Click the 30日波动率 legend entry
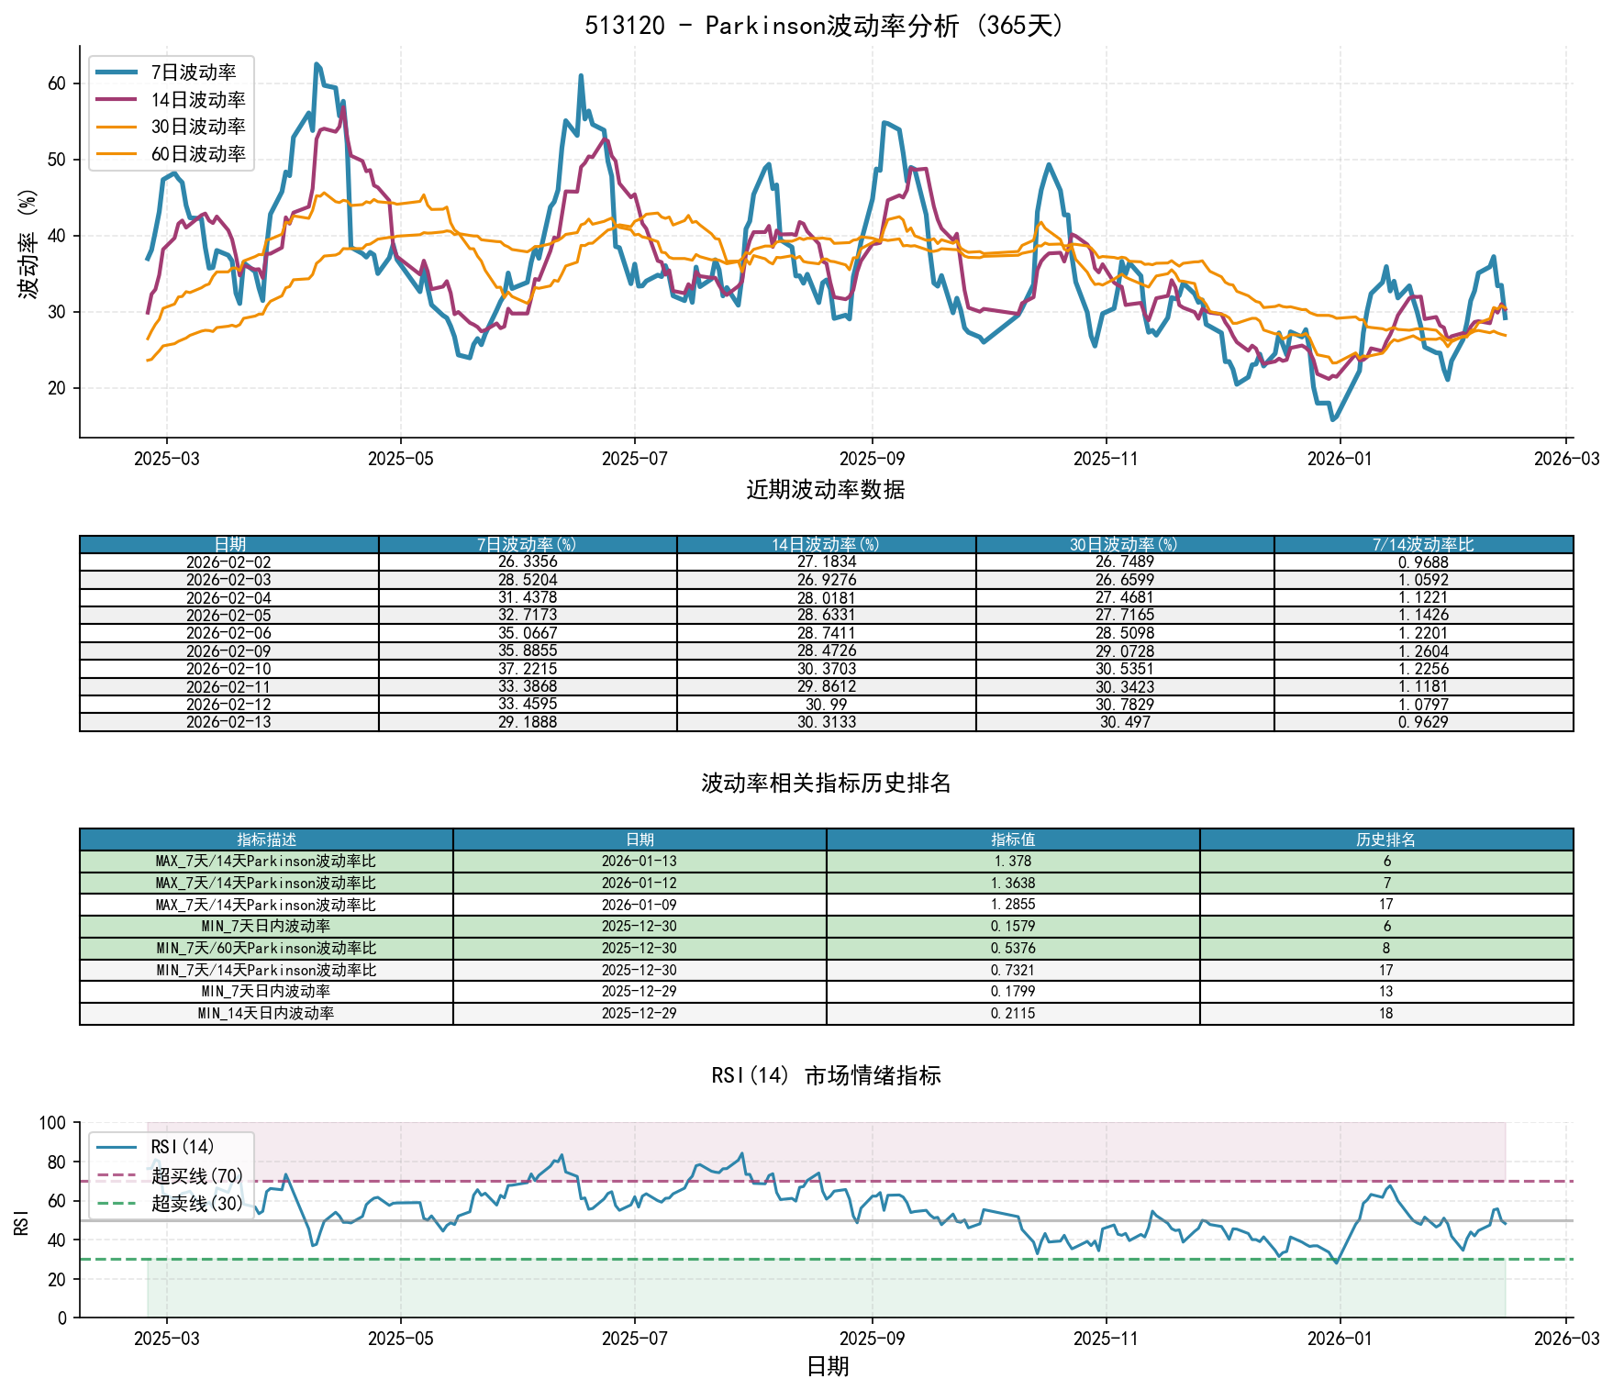The width and height of the screenshot is (1613, 1390). (197, 127)
